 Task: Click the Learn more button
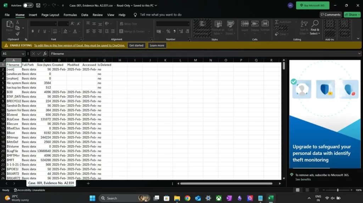tap(157, 45)
